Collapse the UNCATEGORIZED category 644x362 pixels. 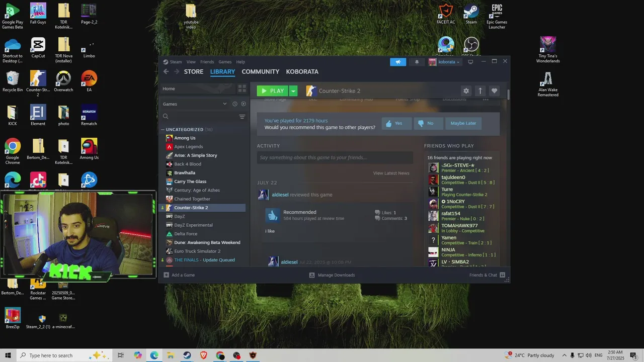click(x=163, y=130)
